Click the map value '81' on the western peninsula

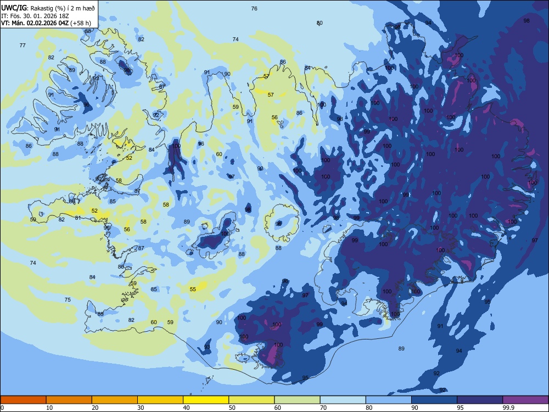click(x=78, y=218)
